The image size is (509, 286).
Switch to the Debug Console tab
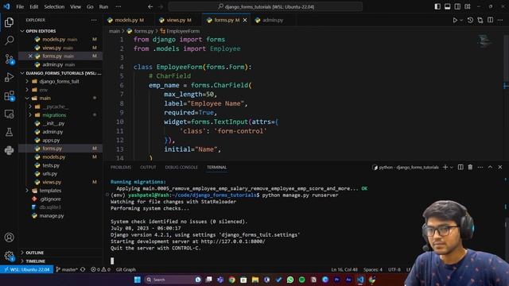(x=181, y=168)
